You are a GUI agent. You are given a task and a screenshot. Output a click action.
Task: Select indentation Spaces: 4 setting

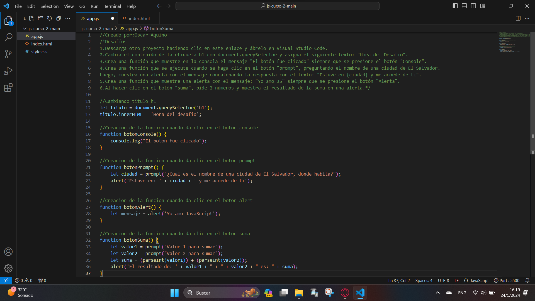tap(424, 280)
